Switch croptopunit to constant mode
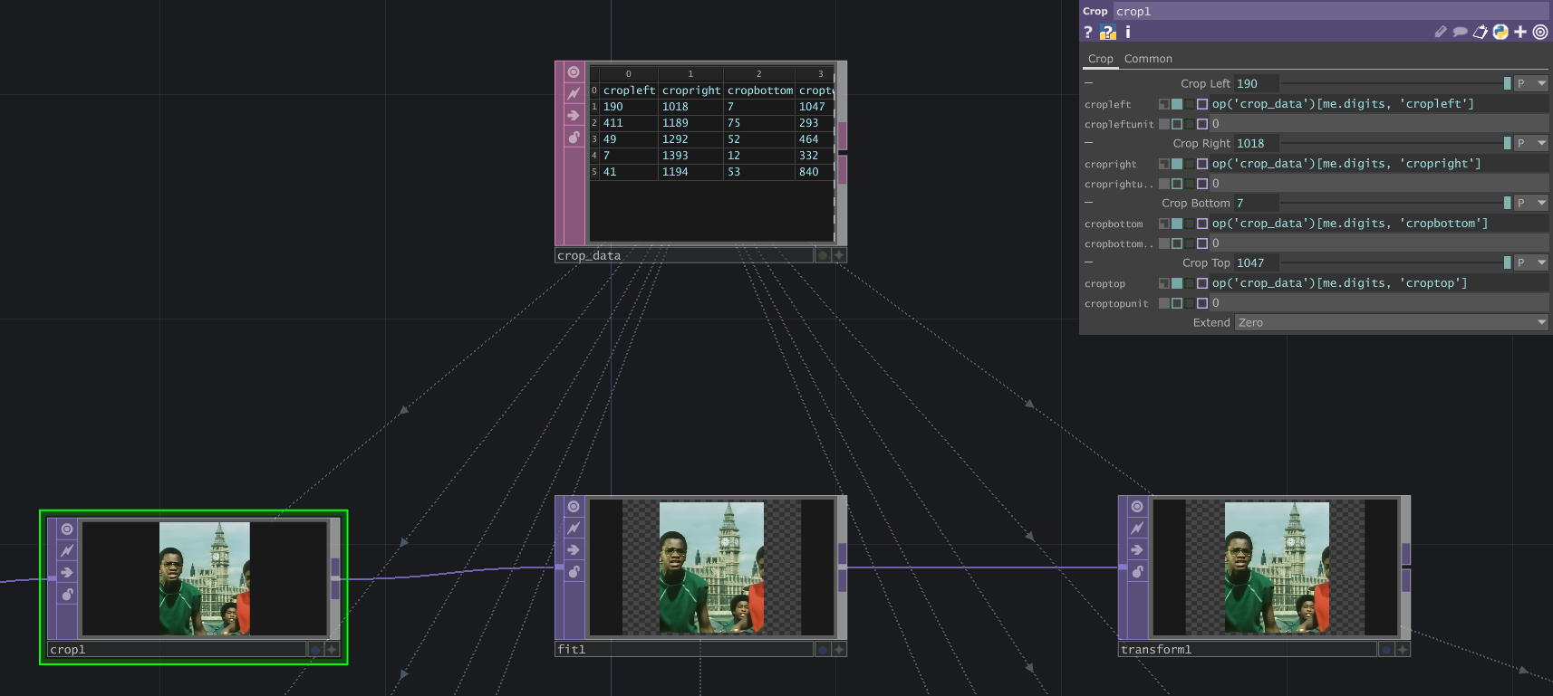Image resolution: width=1553 pixels, height=696 pixels. pyautogui.click(x=1164, y=303)
